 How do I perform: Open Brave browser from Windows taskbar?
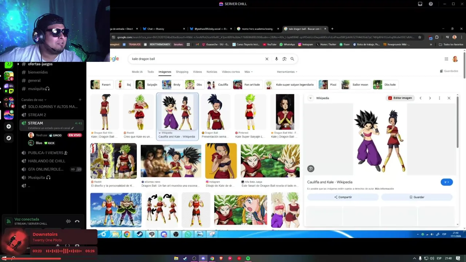[x=221, y=258]
